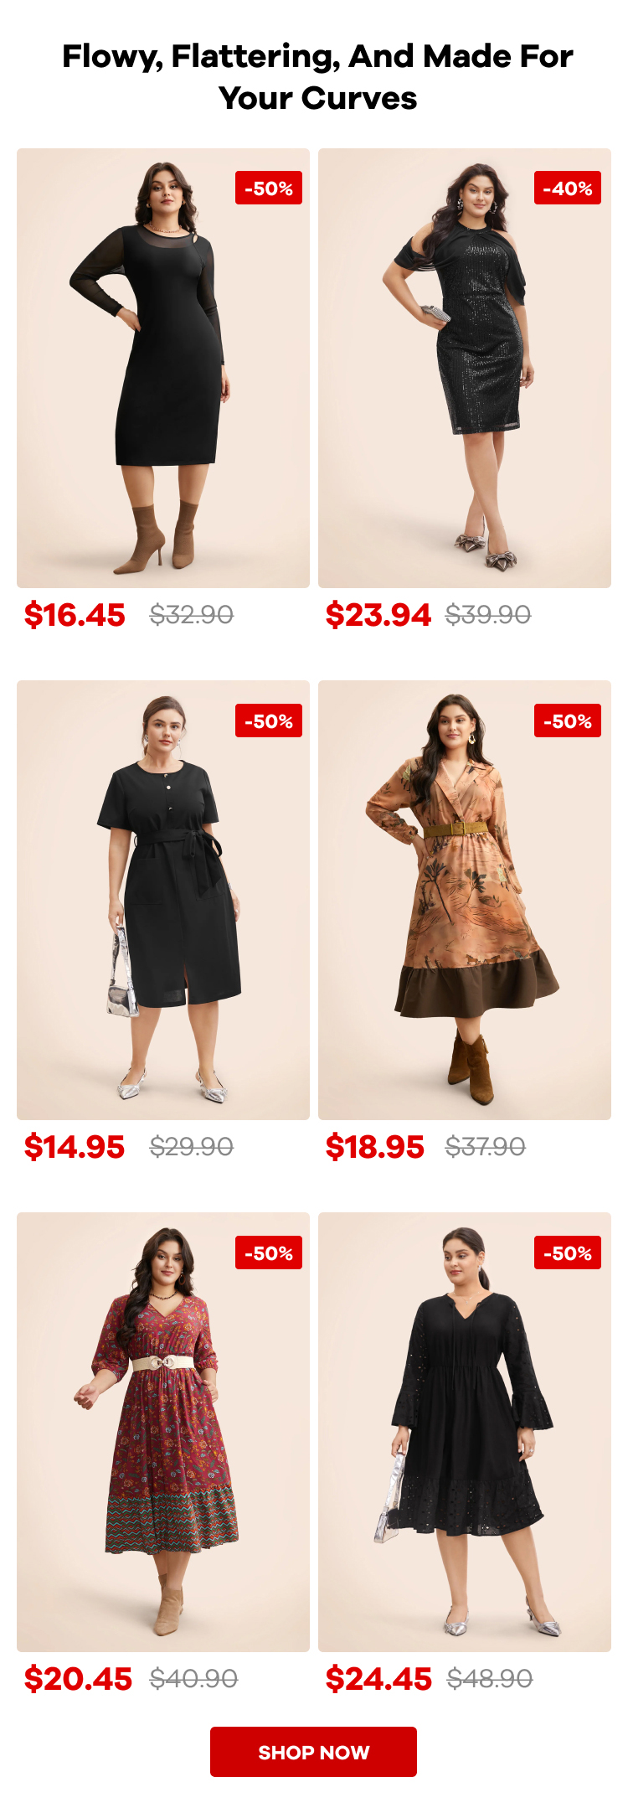Select the $18.95 sale price
This screenshot has width=628, height=1813.
coord(374,1147)
